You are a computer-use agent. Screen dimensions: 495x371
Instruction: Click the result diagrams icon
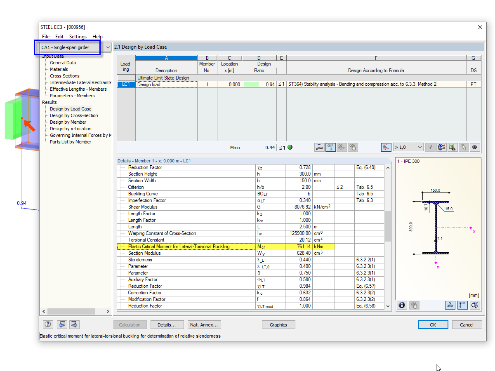point(441,147)
